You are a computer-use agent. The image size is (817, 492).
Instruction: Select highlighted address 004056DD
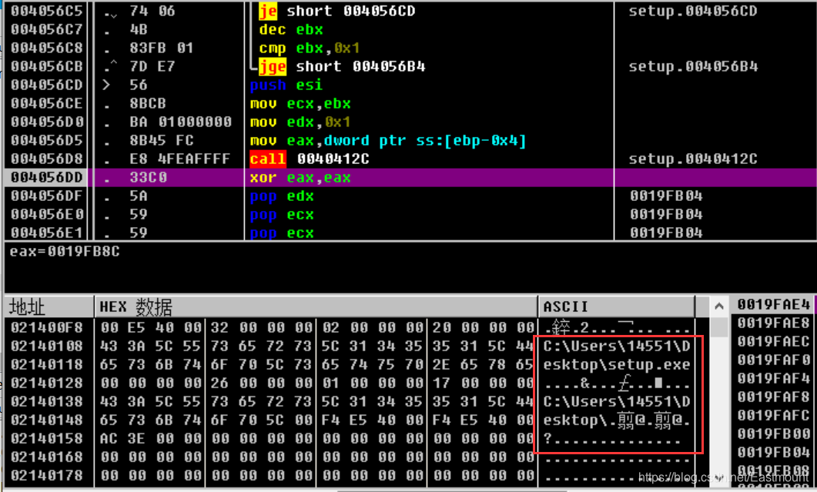(46, 178)
